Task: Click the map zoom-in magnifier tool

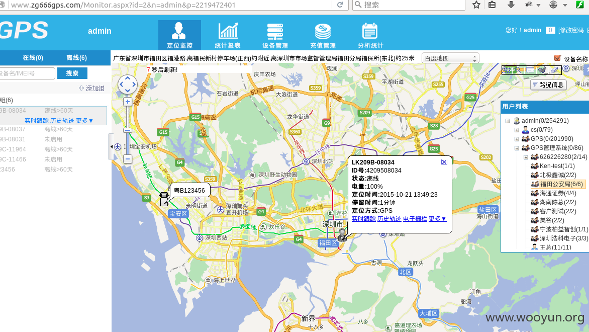Action: (507, 69)
